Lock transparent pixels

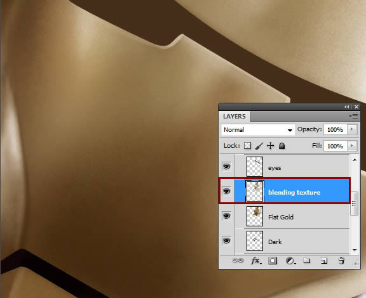pos(247,146)
